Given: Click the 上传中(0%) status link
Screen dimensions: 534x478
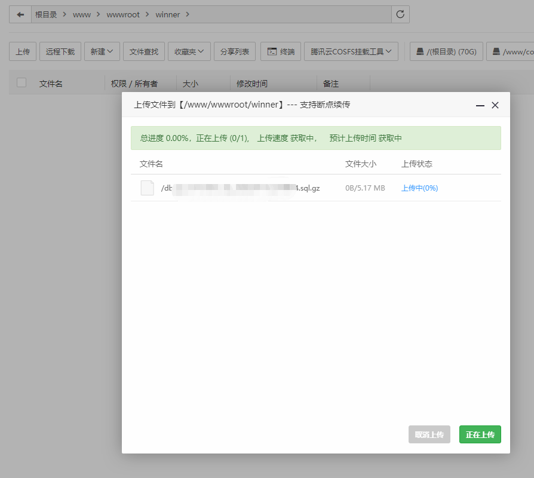Looking at the screenshot, I should tap(419, 188).
